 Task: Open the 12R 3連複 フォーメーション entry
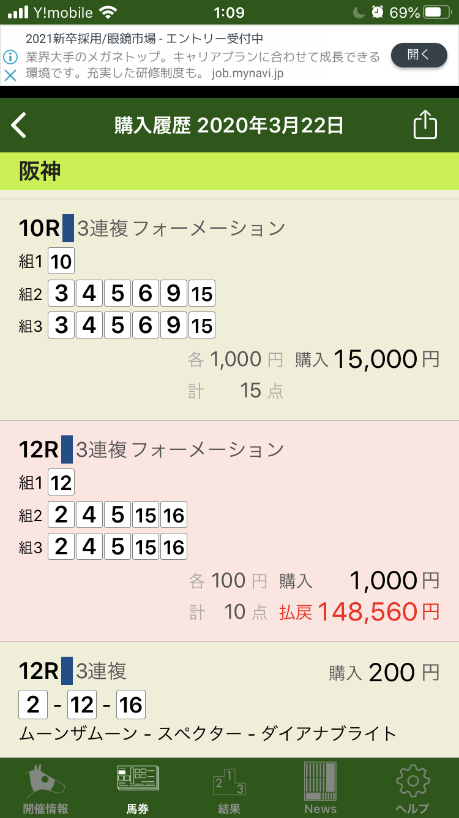152,450
